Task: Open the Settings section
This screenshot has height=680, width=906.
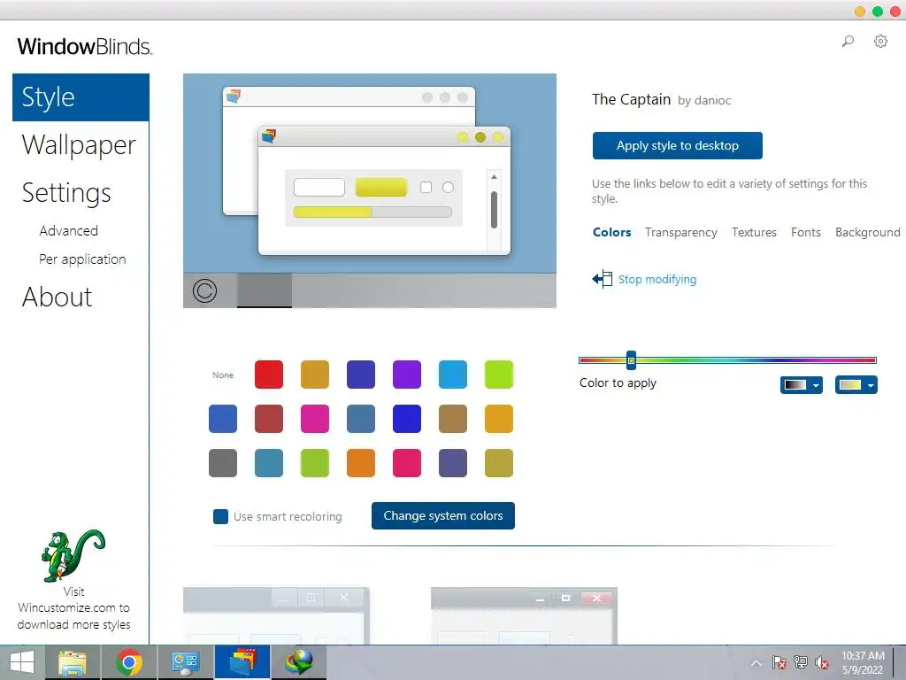Action: (66, 192)
